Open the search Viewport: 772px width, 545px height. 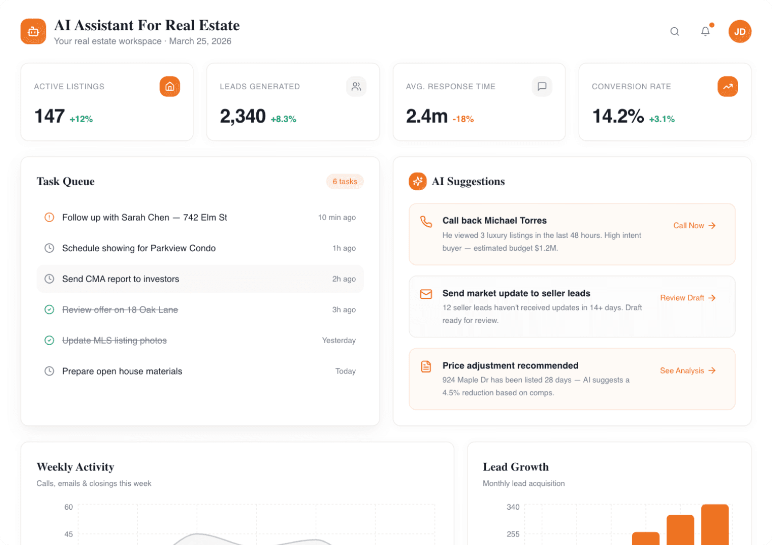pos(675,31)
